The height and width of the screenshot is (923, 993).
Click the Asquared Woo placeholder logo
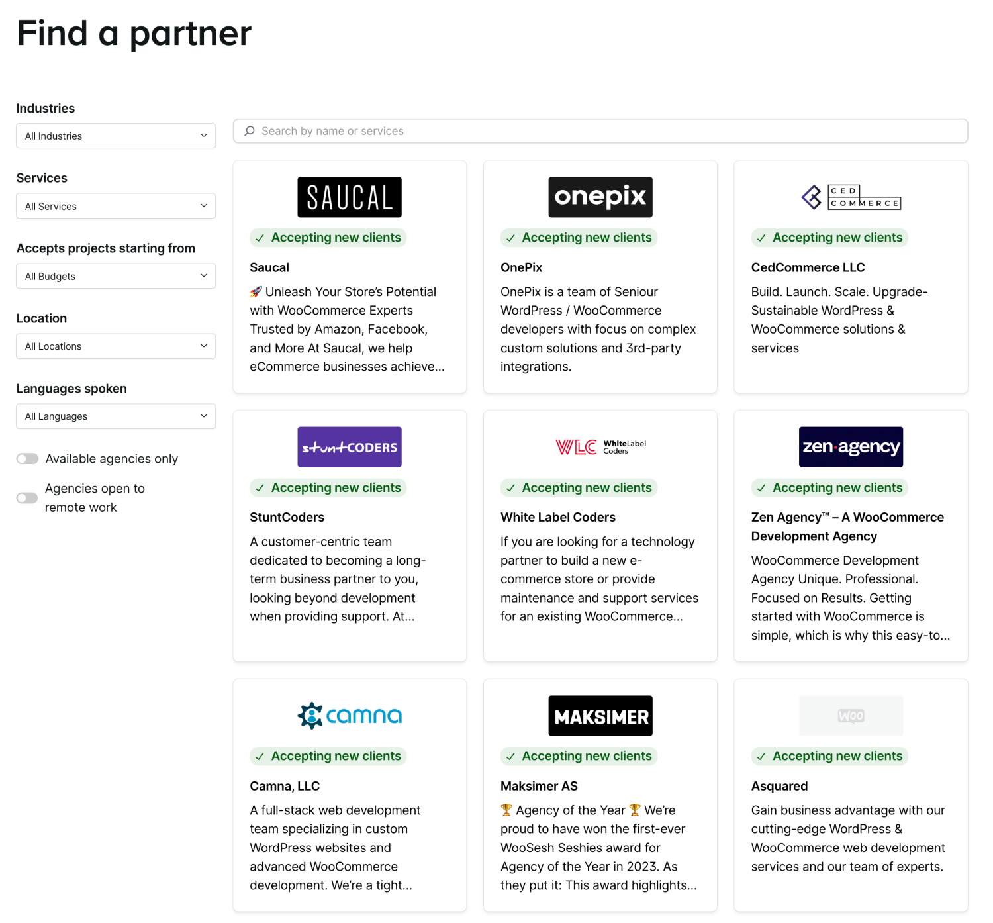coord(851,716)
